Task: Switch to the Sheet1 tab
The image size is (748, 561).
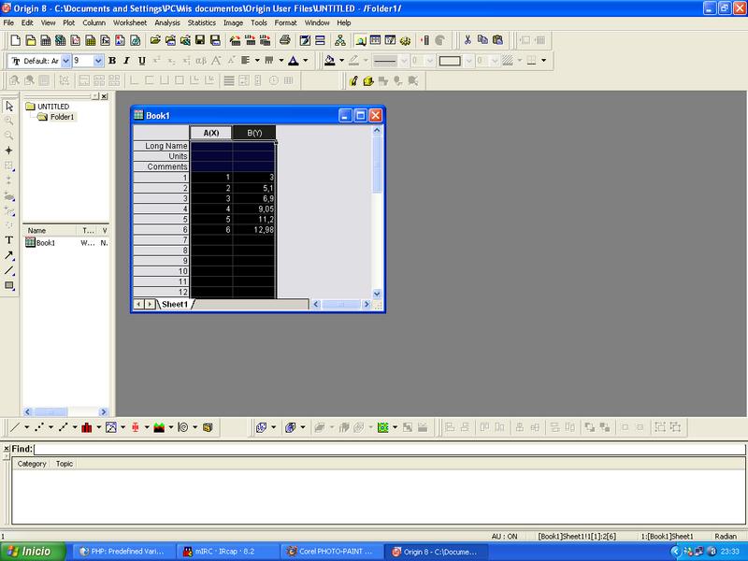Action: pos(175,304)
